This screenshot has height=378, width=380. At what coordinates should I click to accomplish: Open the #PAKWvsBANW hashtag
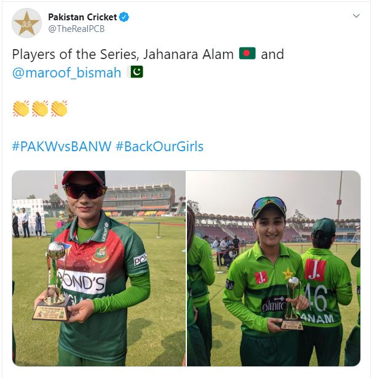click(x=61, y=146)
